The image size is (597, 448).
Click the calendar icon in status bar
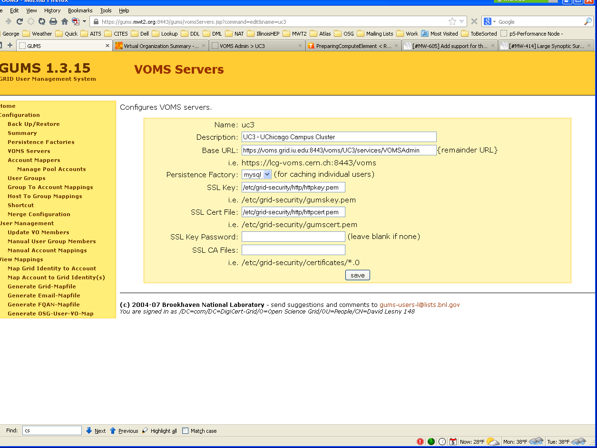(x=453, y=441)
